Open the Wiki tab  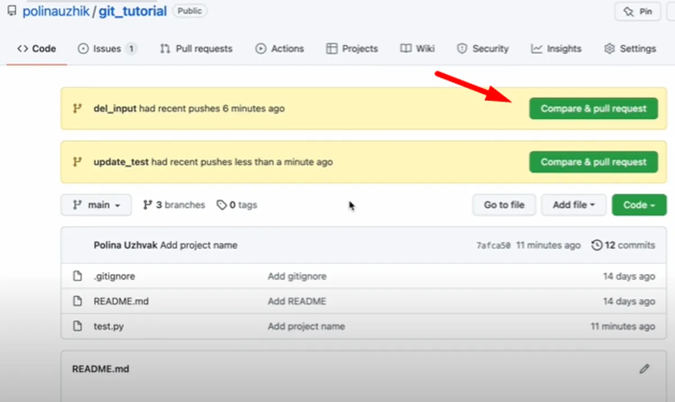tap(417, 48)
